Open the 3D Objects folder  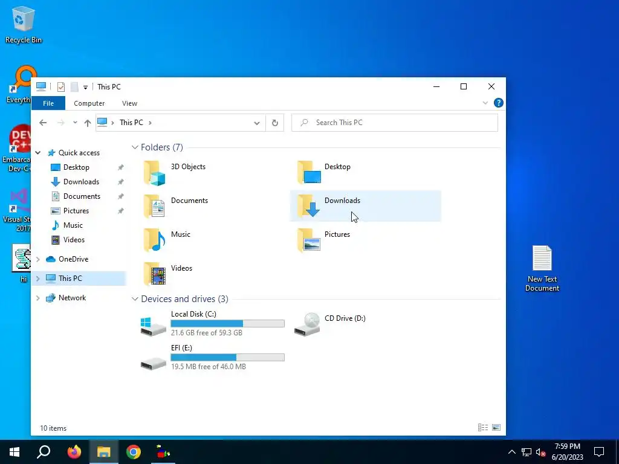click(x=175, y=172)
